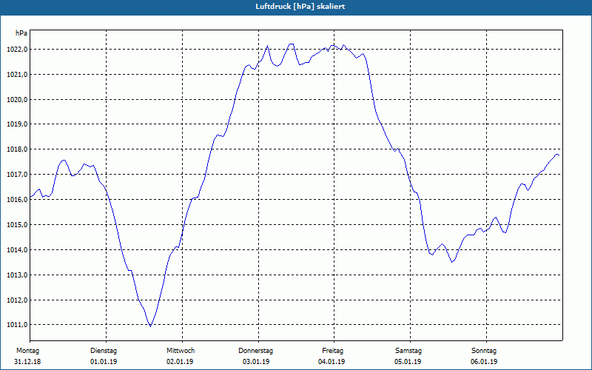The image size is (592, 370).
Task: Click the 1013,0 axis value
Action: coord(17,275)
